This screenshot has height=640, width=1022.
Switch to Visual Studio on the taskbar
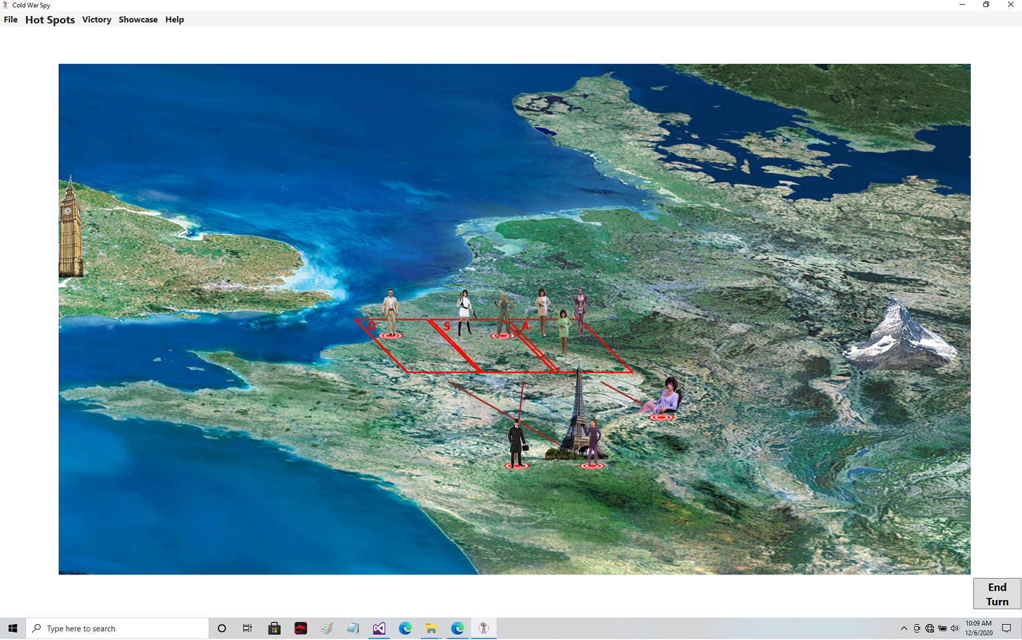pyautogui.click(x=379, y=628)
